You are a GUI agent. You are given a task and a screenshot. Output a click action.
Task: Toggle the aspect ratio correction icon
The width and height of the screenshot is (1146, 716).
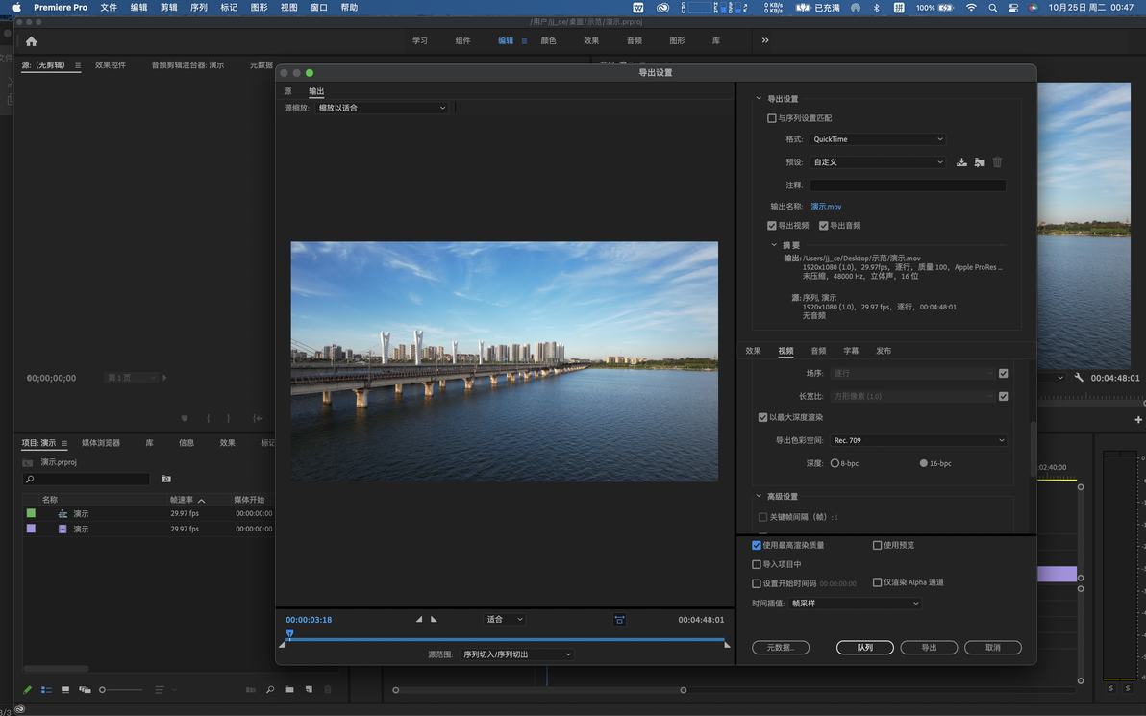619,620
